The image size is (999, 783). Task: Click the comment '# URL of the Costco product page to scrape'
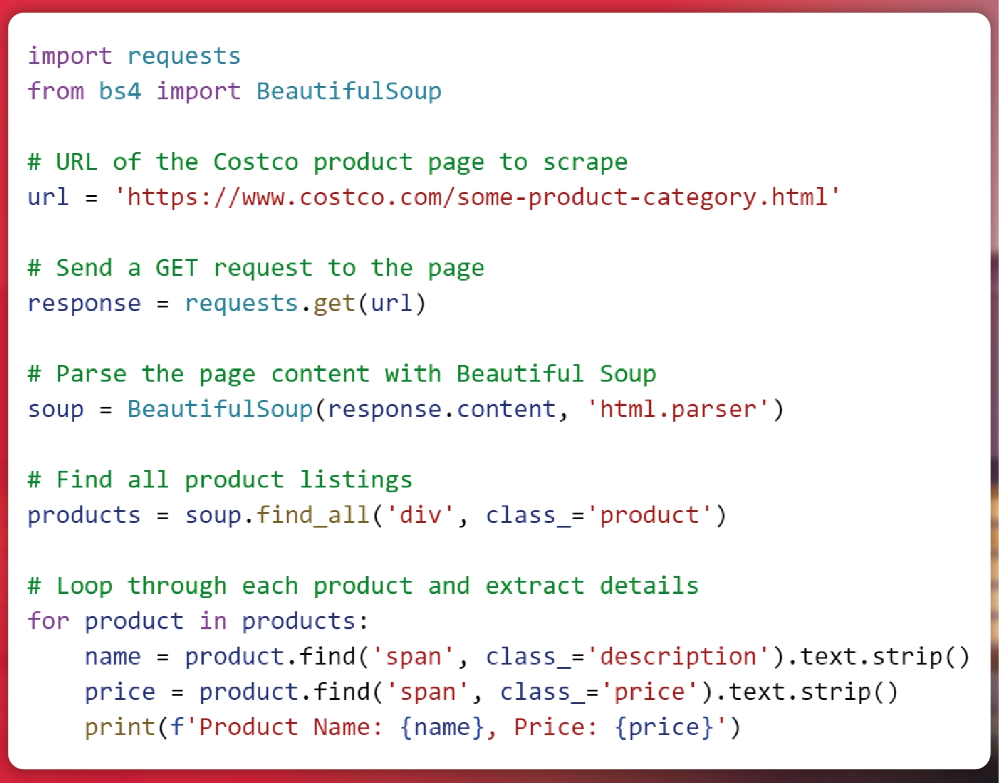tap(328, 162)
